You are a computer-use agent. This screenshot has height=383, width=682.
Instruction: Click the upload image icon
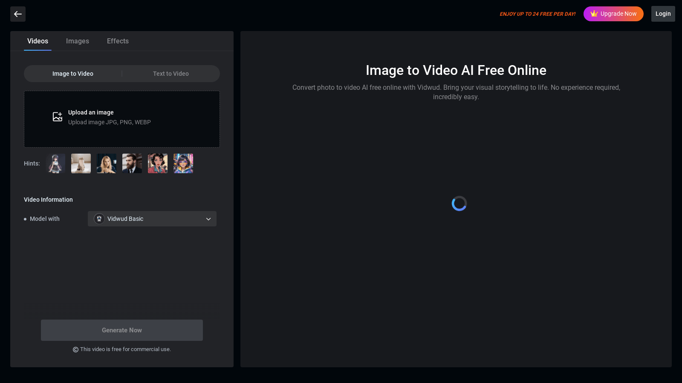(58, 117)
